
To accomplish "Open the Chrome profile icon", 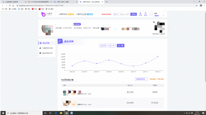I will click(x=201, y=5).
